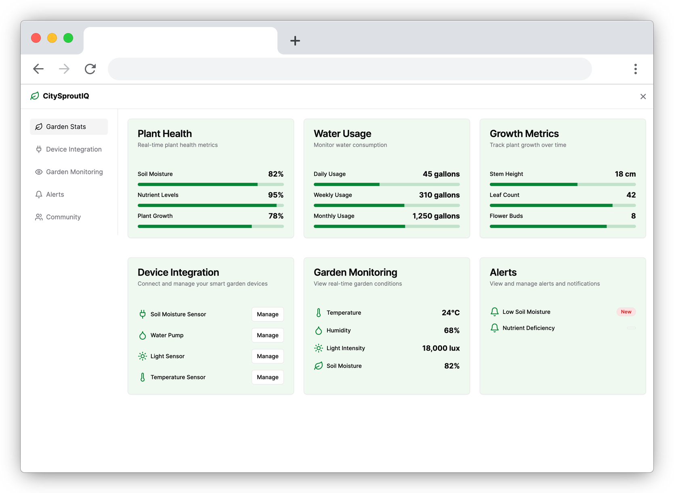674x493 pixels.
Task: Manage the Soil Moisture Sensor
Action: coord(267,314)
